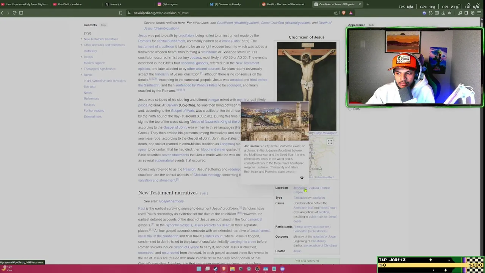
Task: Open File Explorer from the taskbar
Action: [232, 269]
